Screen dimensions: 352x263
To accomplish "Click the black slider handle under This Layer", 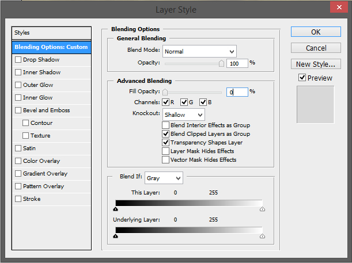I will click(116, 210).
